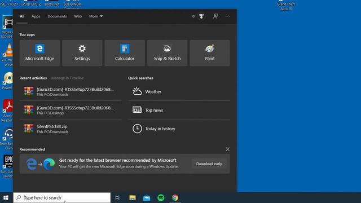Click the Edge recommendation banner text
Viewport: 361px width, 203px height.
coord(119,163)
